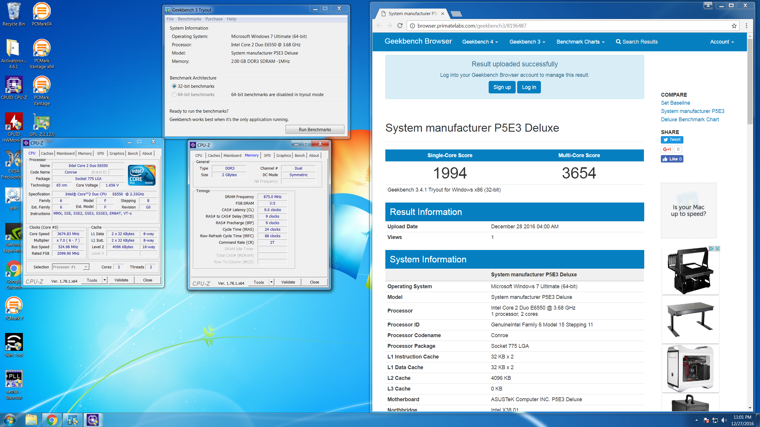Open the Purchase menu in Geekbench
The width and height of the screenshot is (760, 427).
pos(214,19)
